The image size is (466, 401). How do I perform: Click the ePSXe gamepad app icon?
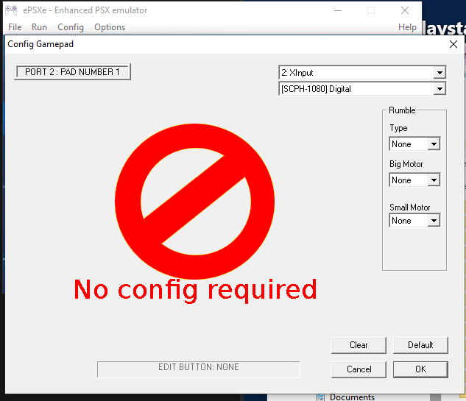[x=11, y=10]
